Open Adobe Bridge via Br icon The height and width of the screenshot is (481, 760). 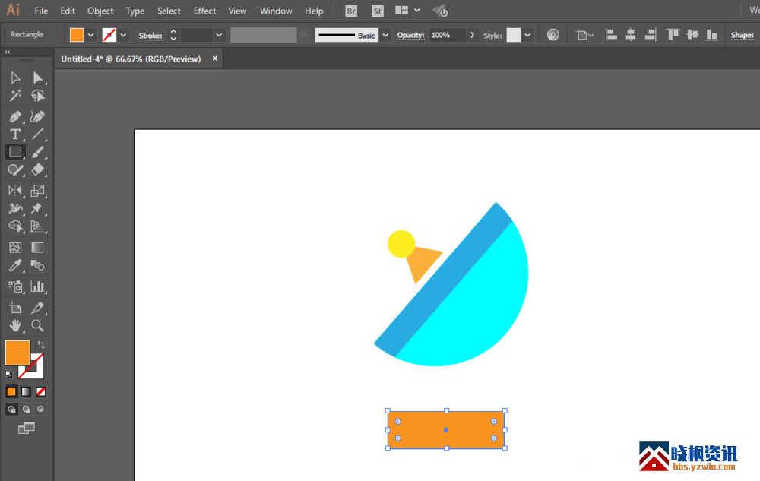tap(350, 11)
